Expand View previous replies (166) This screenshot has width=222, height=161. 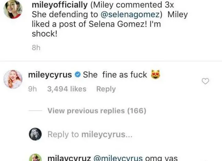(97, 111)
